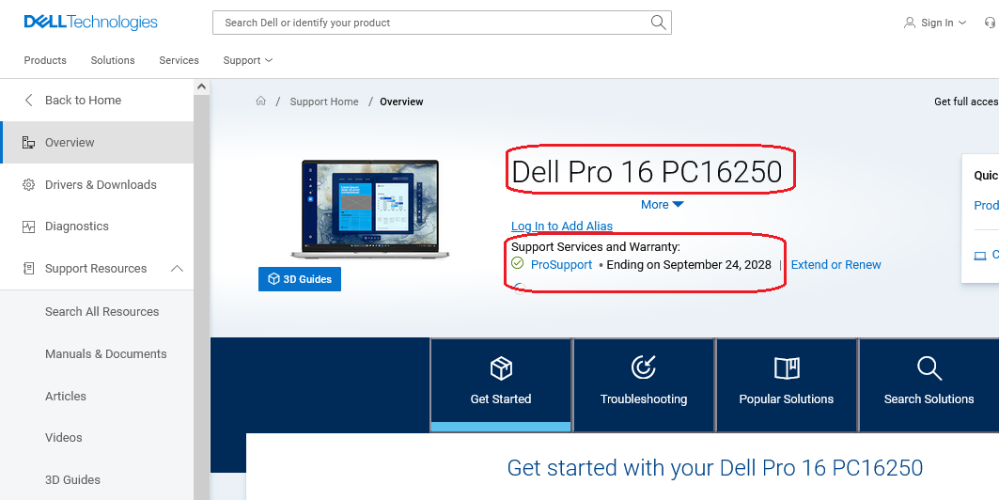The width and height of the screenshot is (999, 500).
Task: Click the ProSupport link
Action: point(561,264)
